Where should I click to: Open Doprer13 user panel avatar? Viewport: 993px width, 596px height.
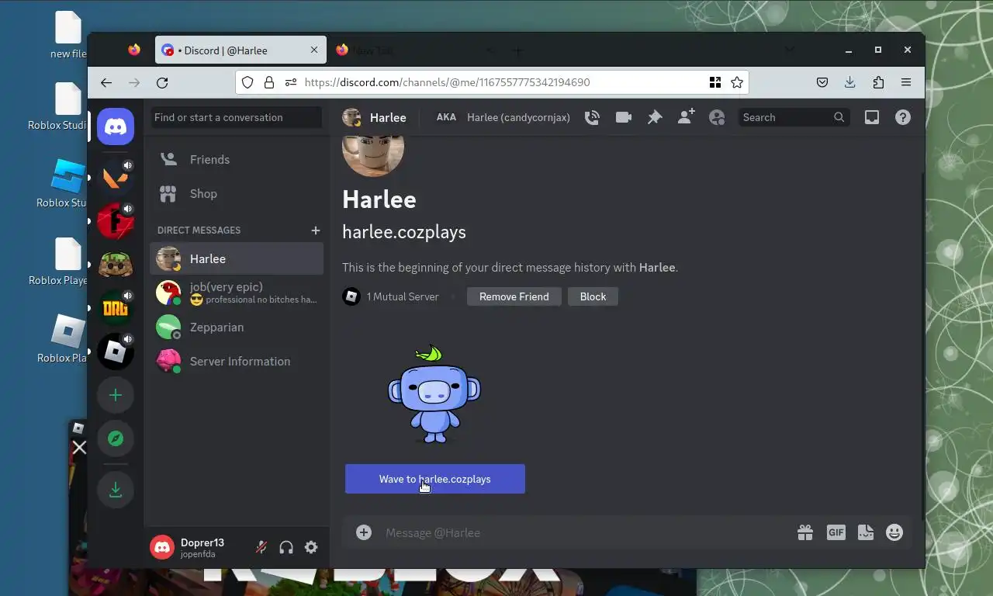pyautogui.click(x=162, y=547)
